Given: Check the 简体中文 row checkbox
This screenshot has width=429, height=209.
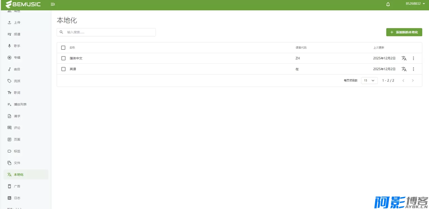Looking at the screenshot, I should pos(63,58).
